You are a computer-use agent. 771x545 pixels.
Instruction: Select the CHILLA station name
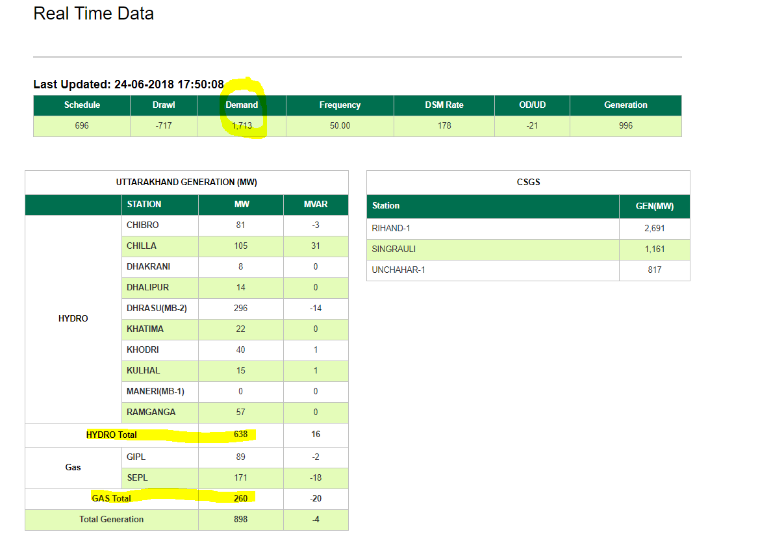click(x=142, y=246)
